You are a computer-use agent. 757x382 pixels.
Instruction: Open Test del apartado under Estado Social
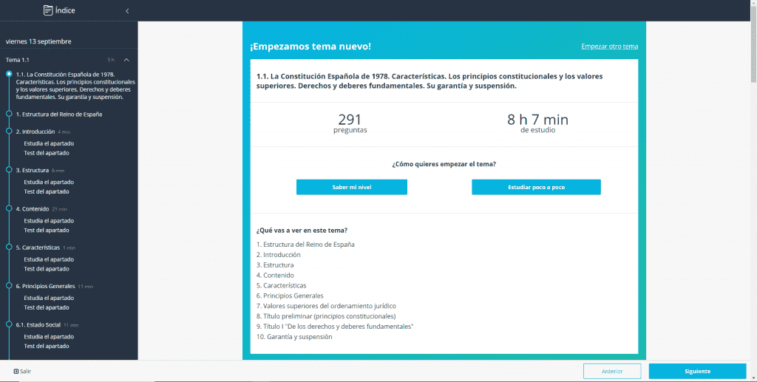pyautogui.click(x=47, y=346)
